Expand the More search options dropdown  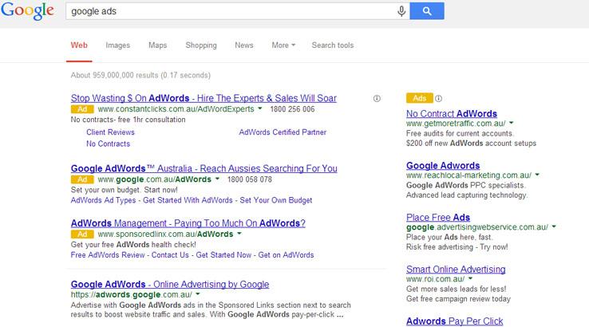tap(283, 45)
